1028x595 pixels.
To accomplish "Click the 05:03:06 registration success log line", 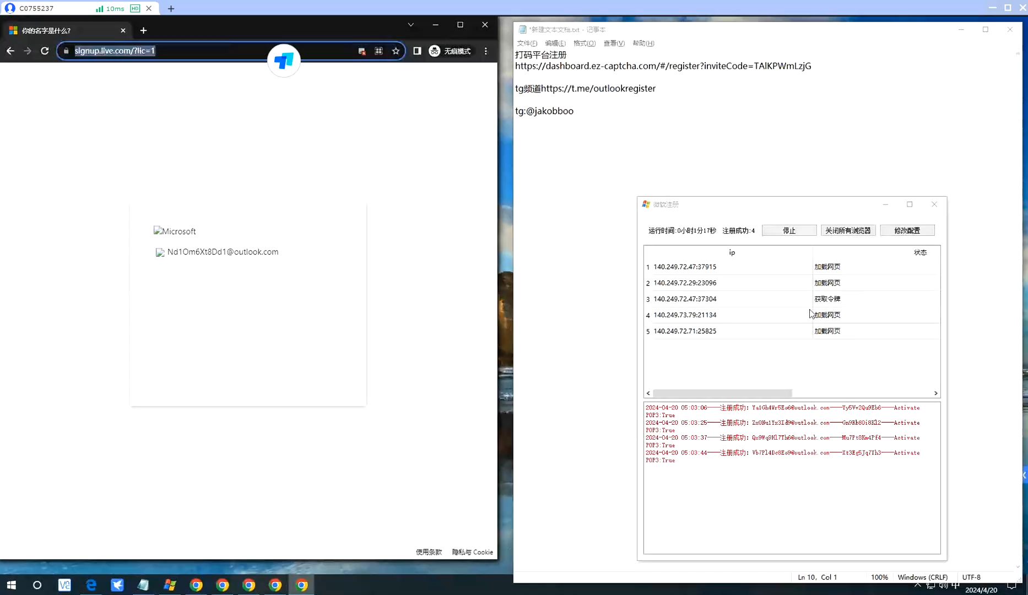I will coord(782,411).
